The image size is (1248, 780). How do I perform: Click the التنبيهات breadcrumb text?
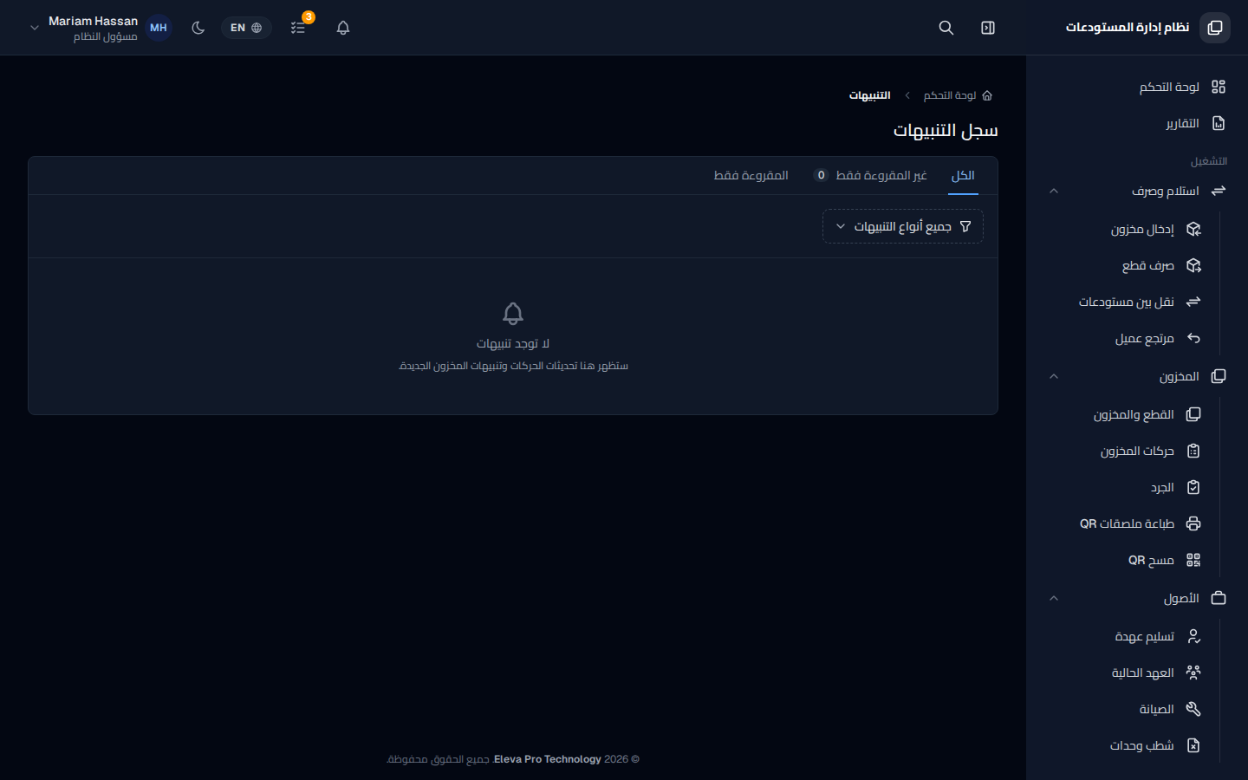(x=869, y=95)
